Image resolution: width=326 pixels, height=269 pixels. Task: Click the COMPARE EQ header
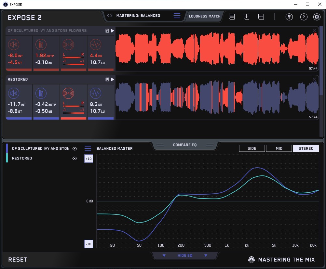click(184, 145)
